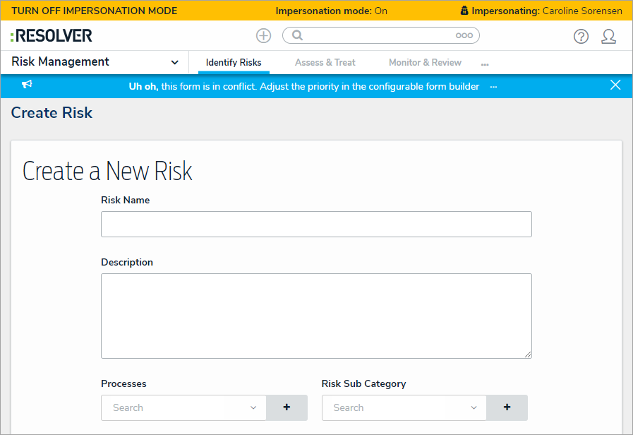Click the Risk Name input field
Screen dimensions: 633x435
(316, 224)
